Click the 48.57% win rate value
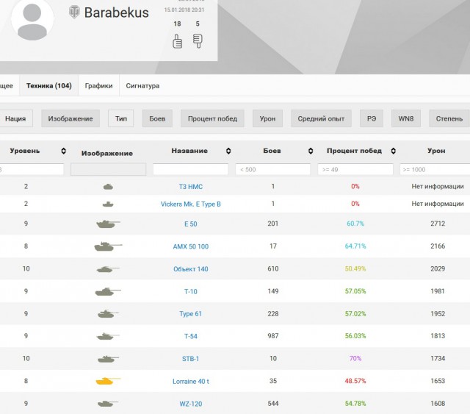 (355, 381)
